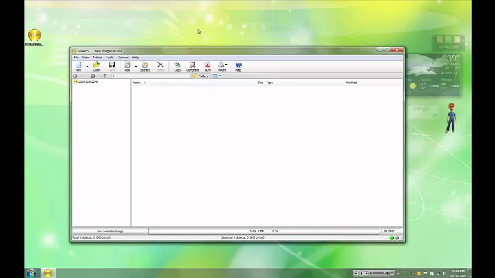Click the Selected 0 objects status text
The width and height of the screenshot is (495, 278).
[x=243, y=237]
